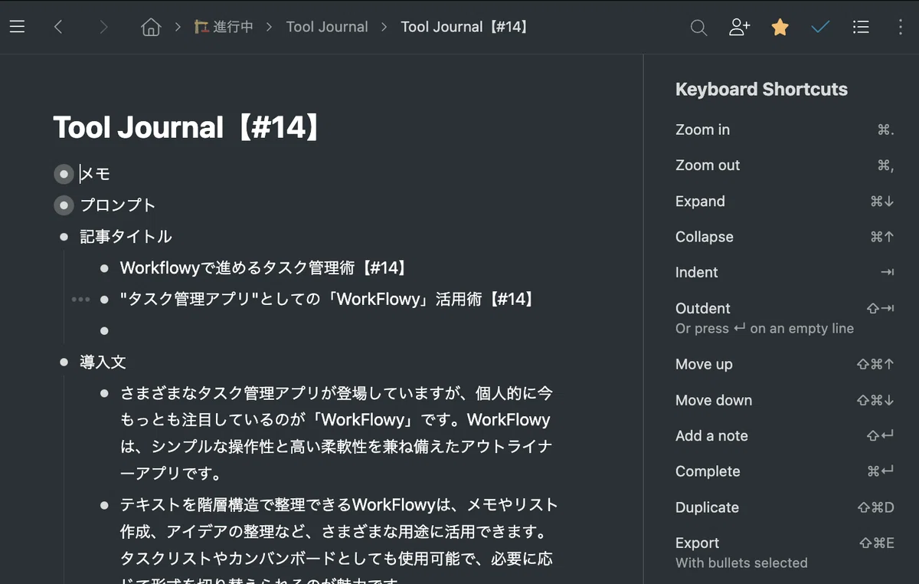Toggle the star favorite icon

[780, 27]
